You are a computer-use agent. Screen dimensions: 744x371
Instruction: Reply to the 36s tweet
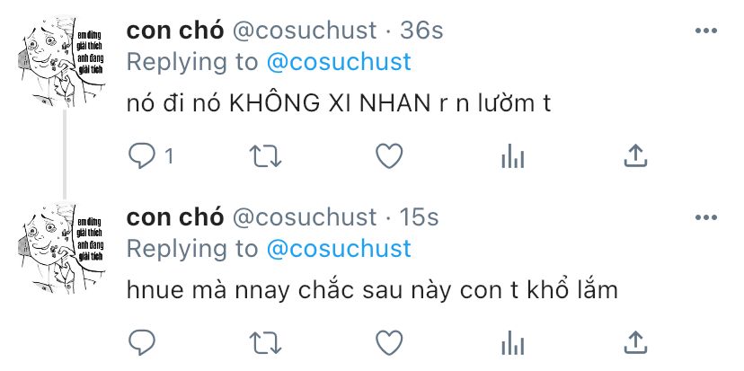tap(142, 156)
